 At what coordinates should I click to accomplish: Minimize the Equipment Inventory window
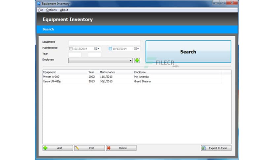[x=216, y=2]
